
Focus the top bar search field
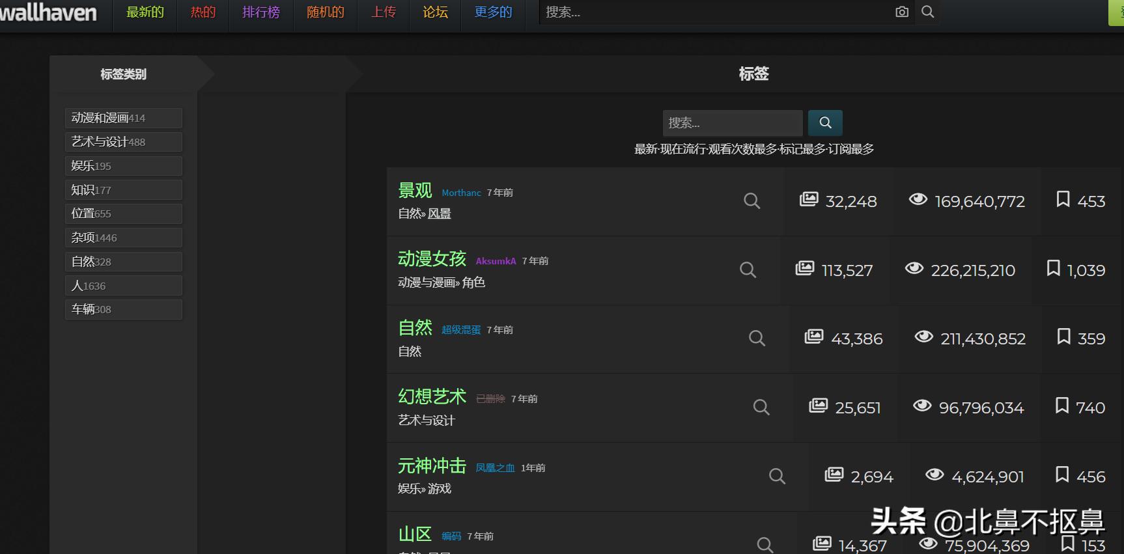(x=716, y=12)
